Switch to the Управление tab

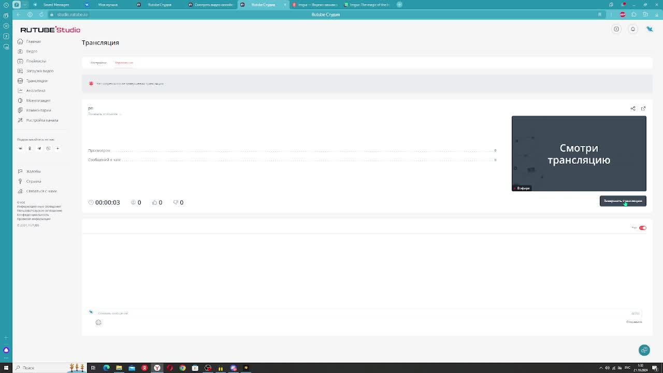point(124,63)
